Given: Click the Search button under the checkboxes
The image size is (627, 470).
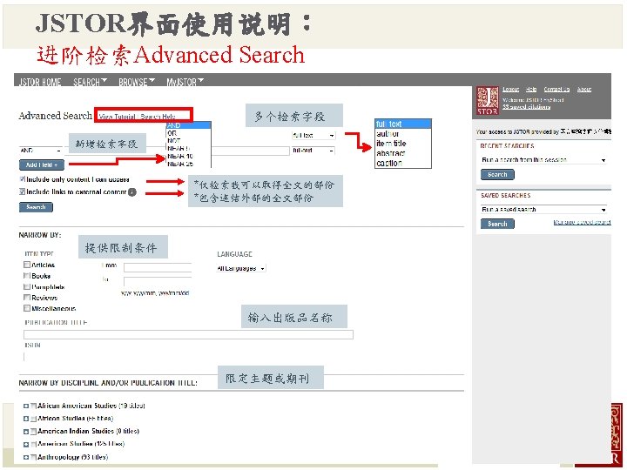Looking at the screenshot, I should click(x=36, y=207).
